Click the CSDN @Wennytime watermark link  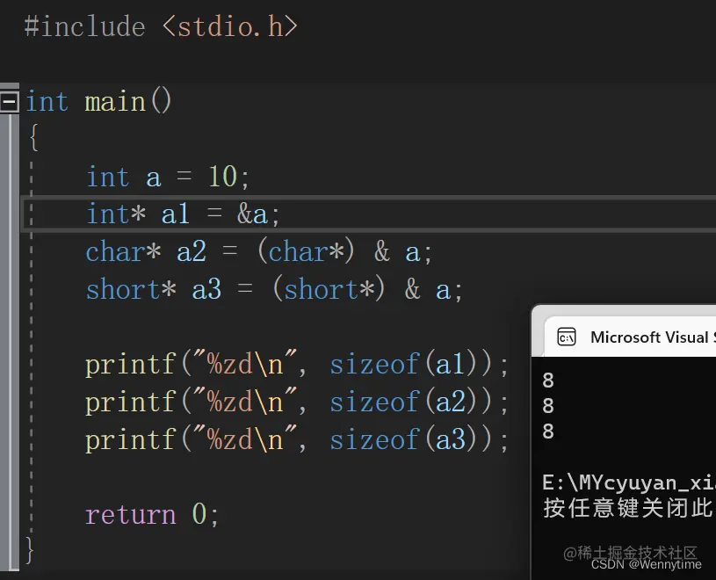[x=647, y=563]
